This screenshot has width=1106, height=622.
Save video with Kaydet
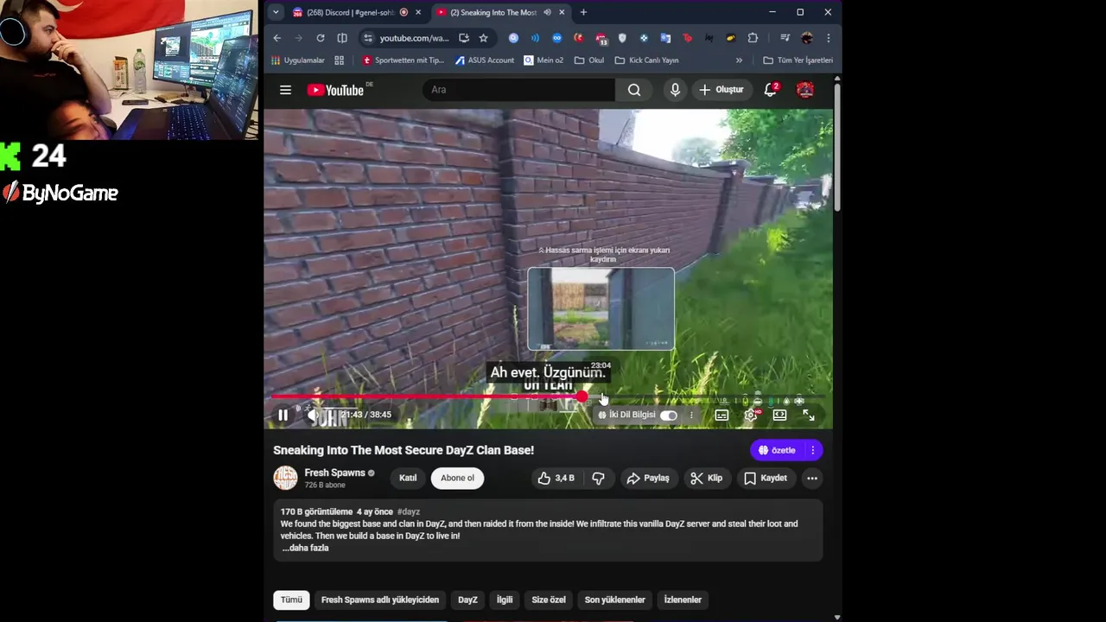point(766,478)
